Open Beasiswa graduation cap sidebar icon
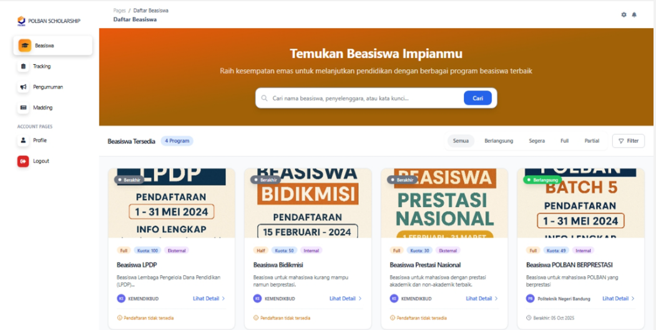This screenshot has width=656, height=330. 25,46
